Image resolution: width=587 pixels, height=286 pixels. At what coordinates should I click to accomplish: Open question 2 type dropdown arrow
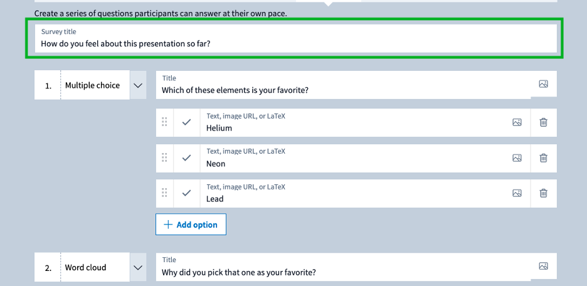click(x=138, y=267)
